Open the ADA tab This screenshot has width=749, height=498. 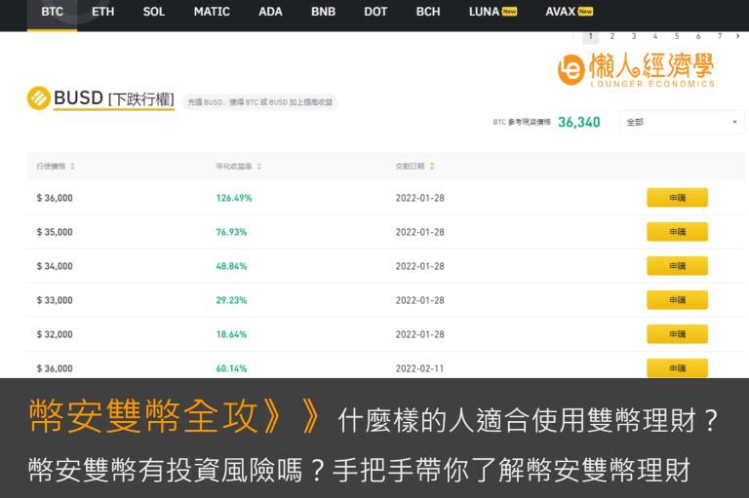270,12
